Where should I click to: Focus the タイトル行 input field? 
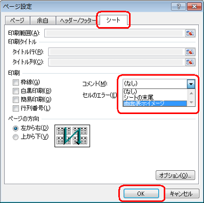[117, 52]
